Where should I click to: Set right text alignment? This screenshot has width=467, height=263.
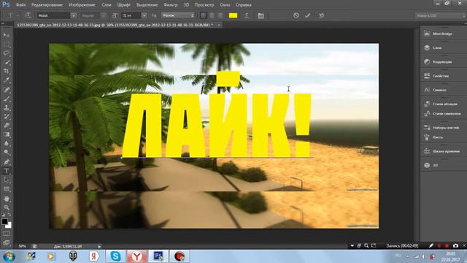click(220, 15)
